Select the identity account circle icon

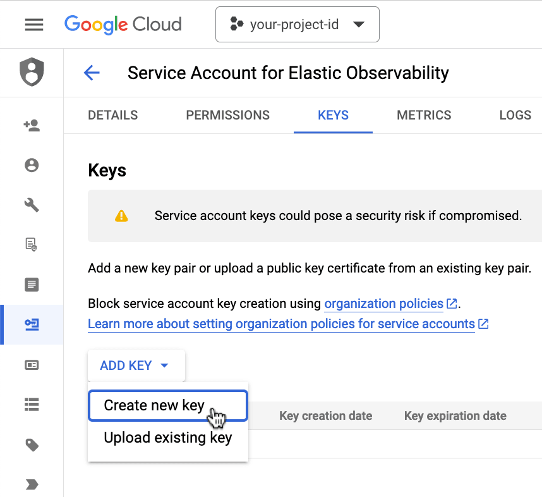32,165
